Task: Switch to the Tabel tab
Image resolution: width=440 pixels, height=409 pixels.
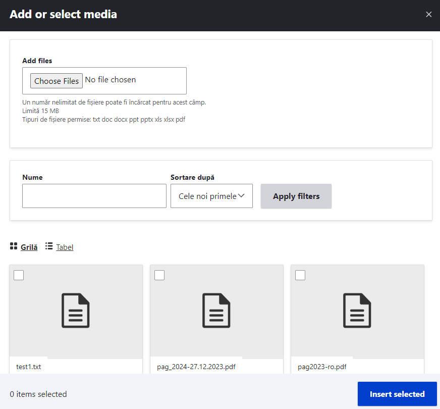Action: pos(65,247)
